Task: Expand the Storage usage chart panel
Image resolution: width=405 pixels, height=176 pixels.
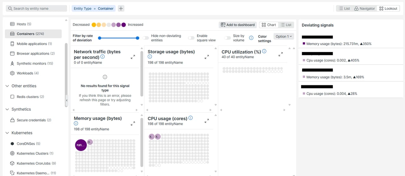Action: coord(207,57)
